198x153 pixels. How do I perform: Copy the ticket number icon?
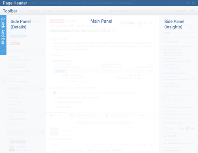pyautogui.click(x=72, y=25)
